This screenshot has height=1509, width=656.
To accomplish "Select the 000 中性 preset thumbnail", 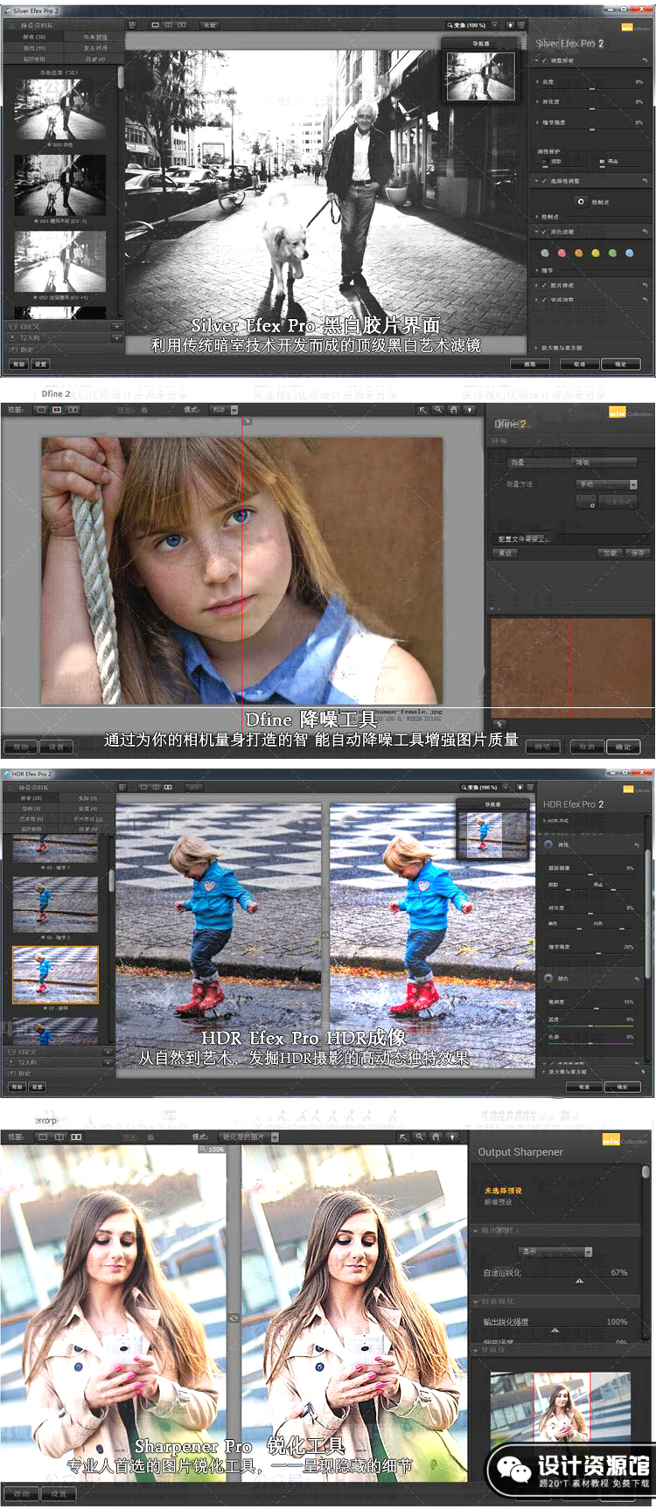I will 60,109.
